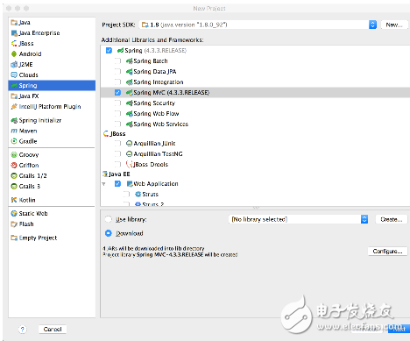Check the Spring Web Flow checkbox
410x341 pixels.
(x=117, y=114)
